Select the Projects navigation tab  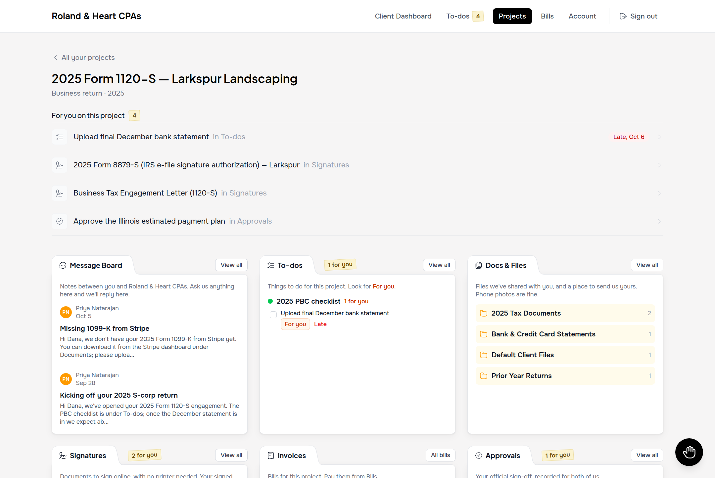(x=512, y=16)
